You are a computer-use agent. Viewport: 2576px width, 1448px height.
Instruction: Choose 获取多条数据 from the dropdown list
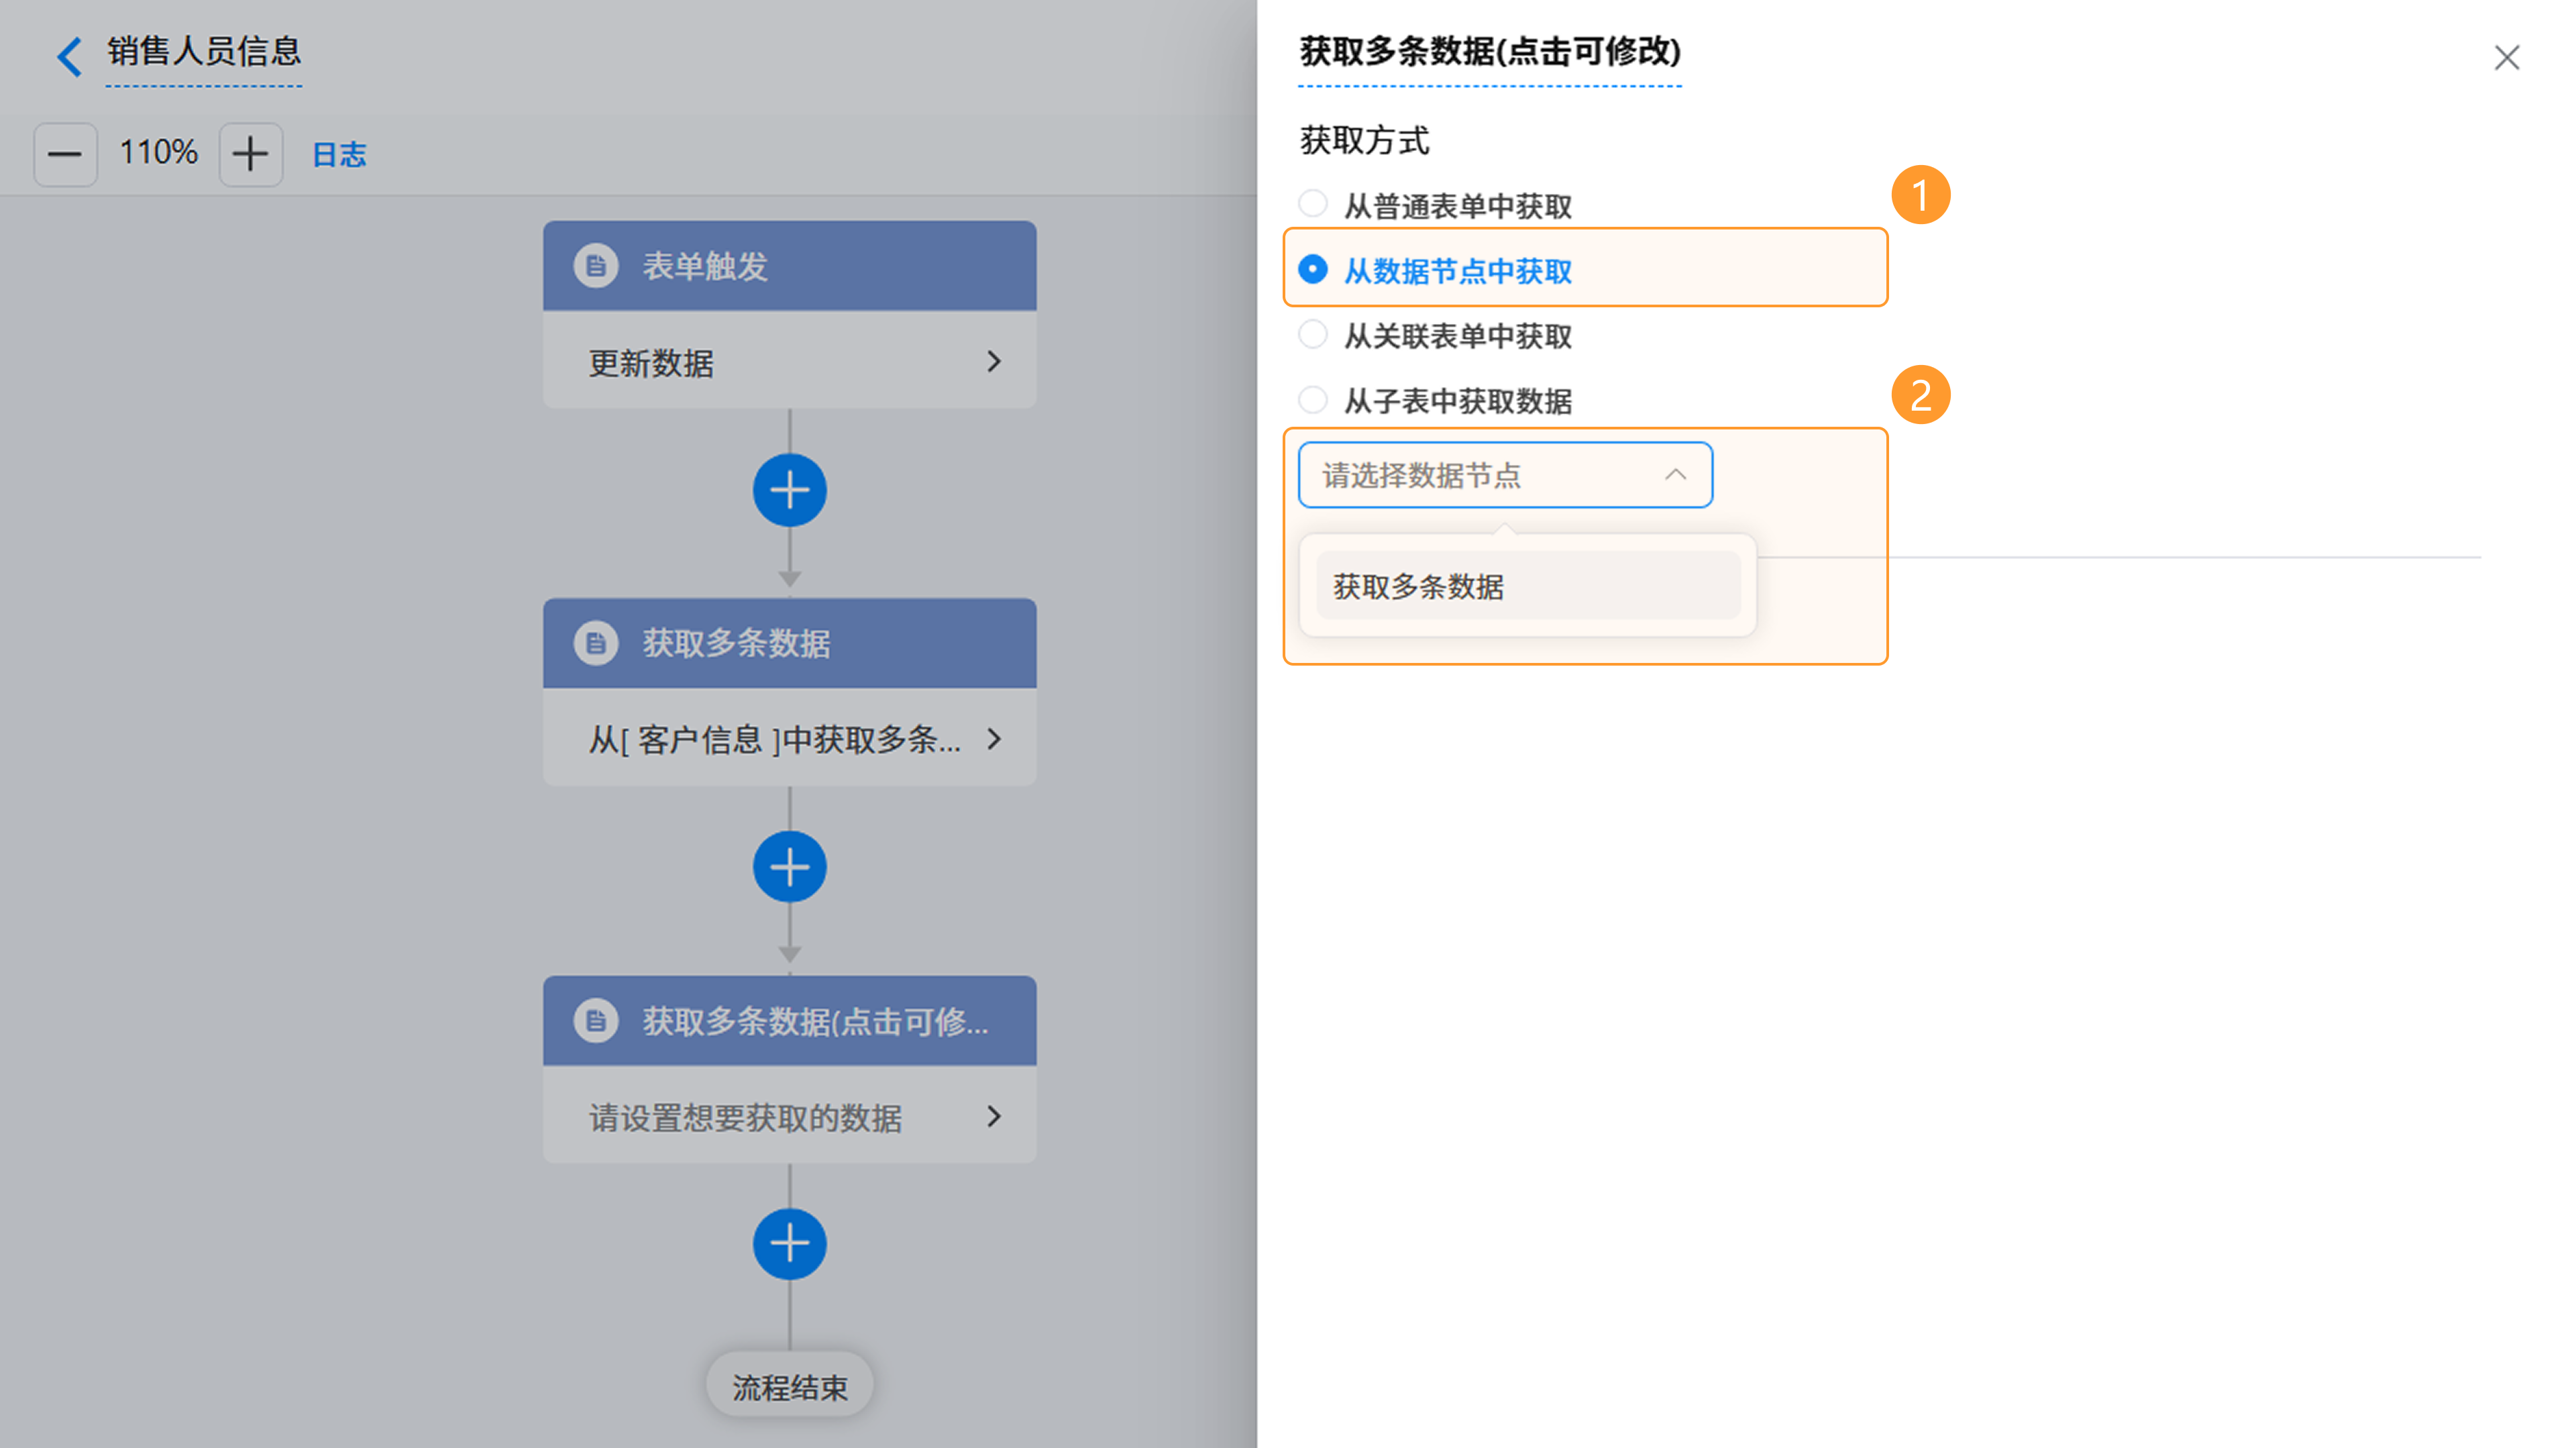(x=1528, y=586)
